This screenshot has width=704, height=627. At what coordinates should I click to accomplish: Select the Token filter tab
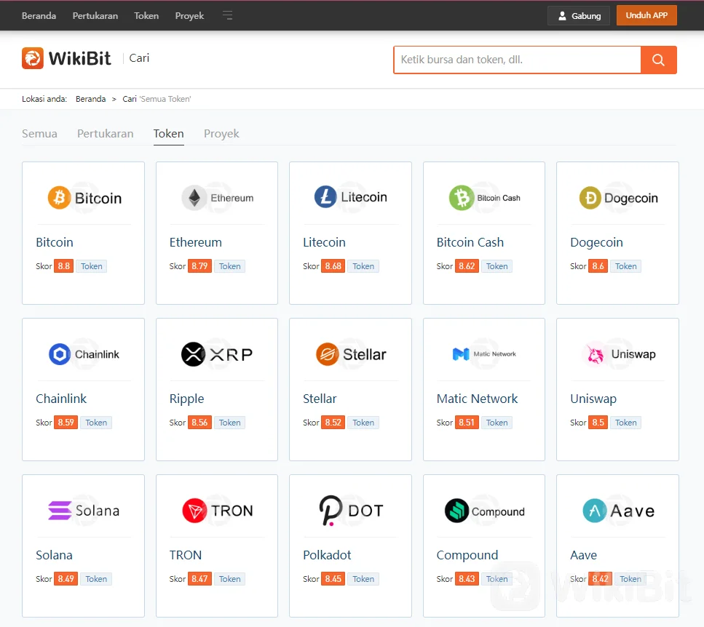168,134
